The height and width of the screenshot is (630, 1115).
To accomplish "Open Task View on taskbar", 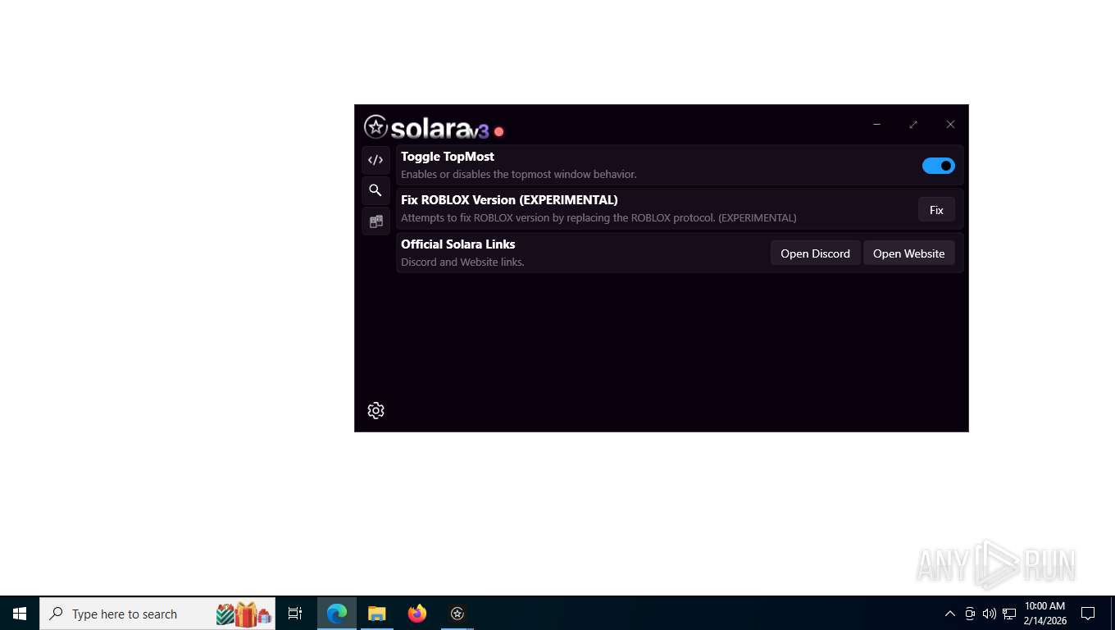I will point(295,614).
